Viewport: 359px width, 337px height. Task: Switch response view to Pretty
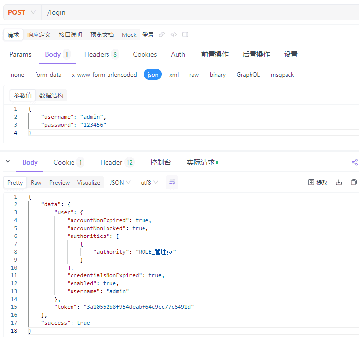click(x=15, y=183)
